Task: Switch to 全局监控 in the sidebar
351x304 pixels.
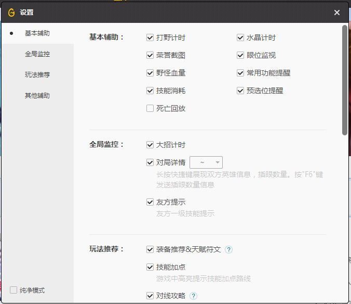Action: 37,54
